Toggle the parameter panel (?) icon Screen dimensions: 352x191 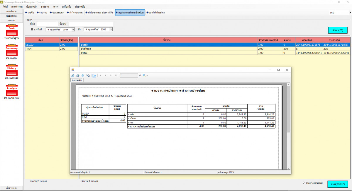coord(94,75)
